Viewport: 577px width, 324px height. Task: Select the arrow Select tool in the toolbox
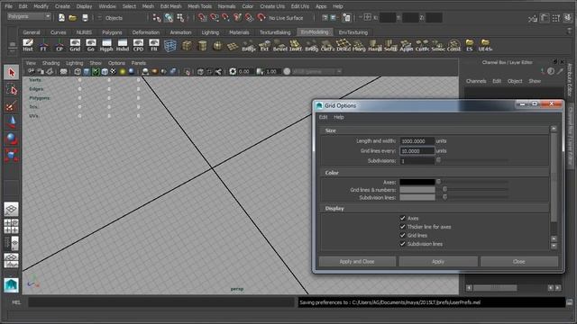pyautogui.click(x=12, y=72)
